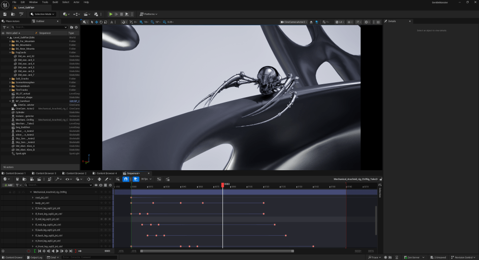Toggle Sequencer key snapping magnet

(125, 179)
